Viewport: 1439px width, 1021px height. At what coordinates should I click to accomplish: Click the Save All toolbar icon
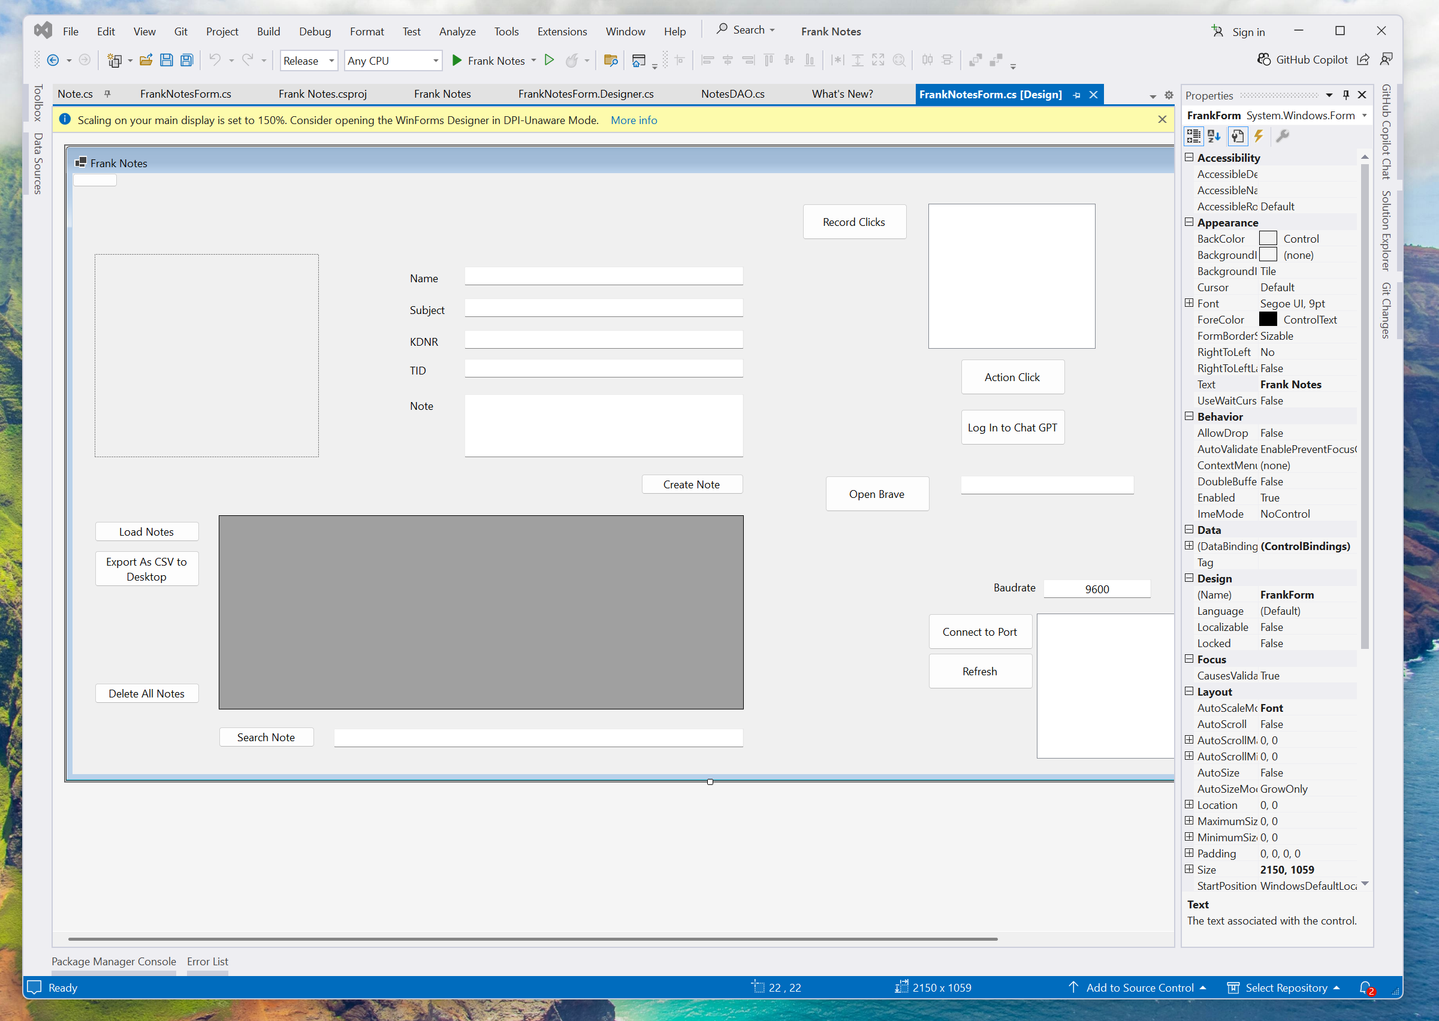click(187, 61)
